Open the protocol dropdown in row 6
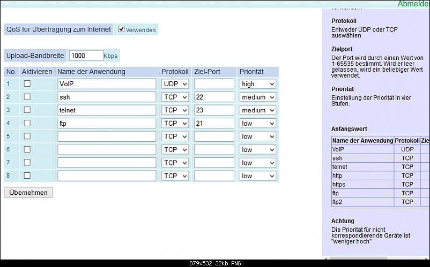The height and width of the screenshot is (267, 430). [x=175, y=150]
